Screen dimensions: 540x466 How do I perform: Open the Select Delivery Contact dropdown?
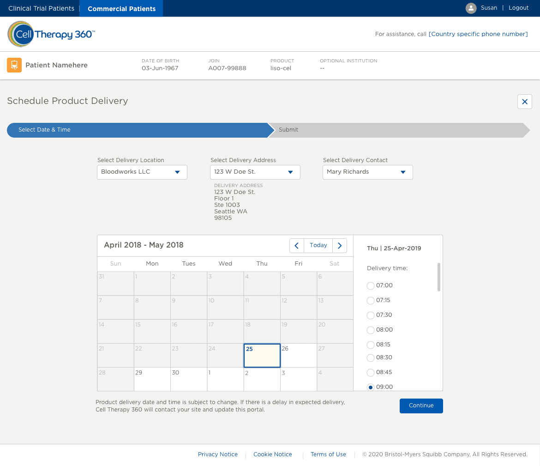[x=367, y=172]
